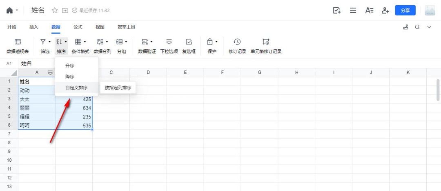
Task: Star this document as favorite
Action: (x=54, y=10)
